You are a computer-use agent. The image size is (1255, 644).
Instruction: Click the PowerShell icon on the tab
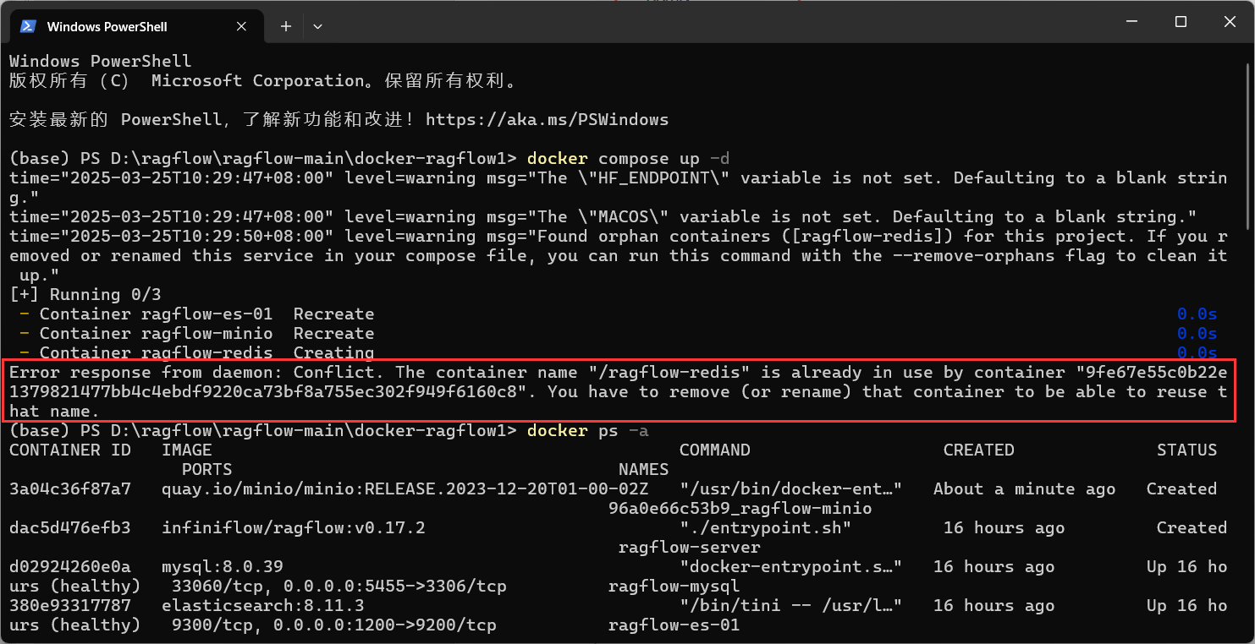pos(26,26)
